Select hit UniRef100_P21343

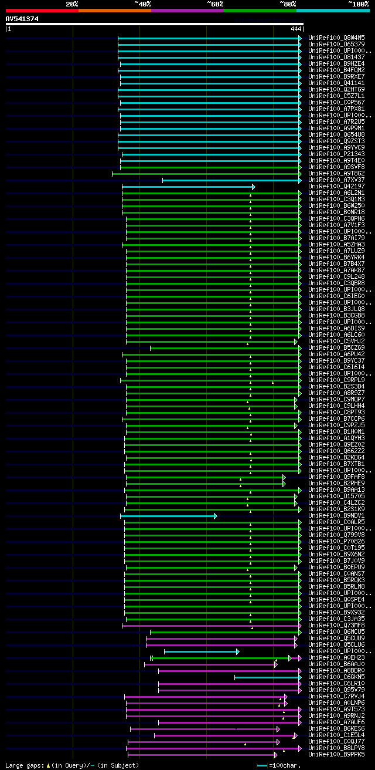click(x=337, y=154)
